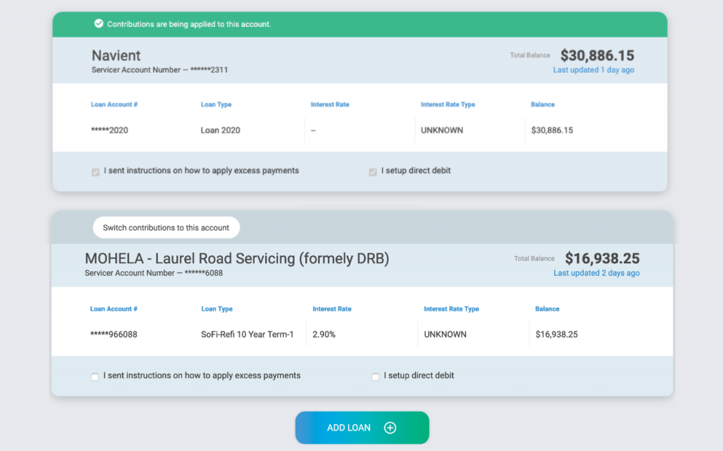Click MOHELA loan balance $16,938.25 cell

tap(556, 335)
